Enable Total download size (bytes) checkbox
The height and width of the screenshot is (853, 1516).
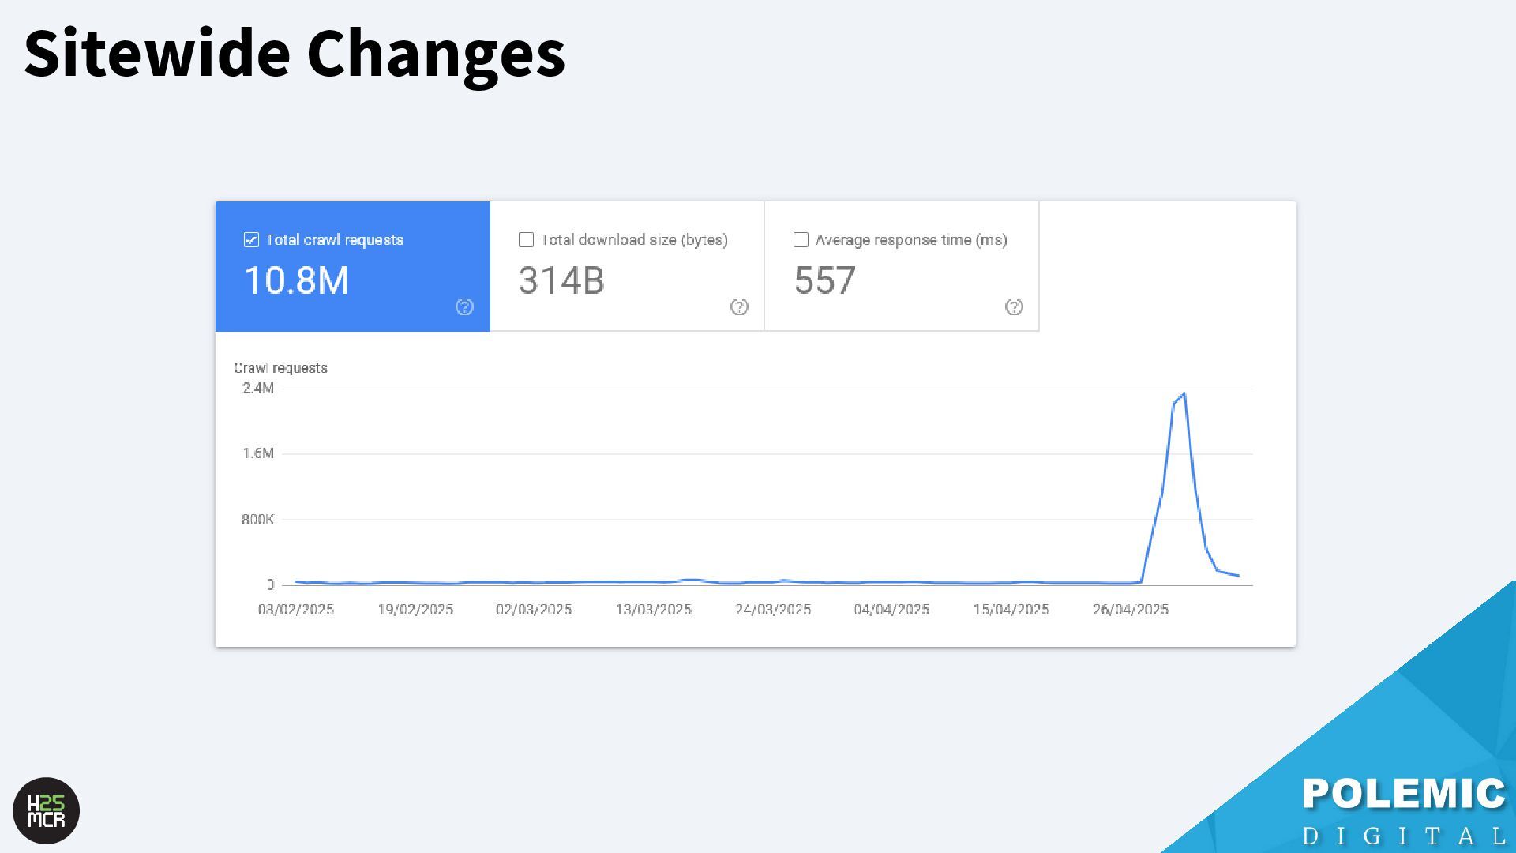click(x=526, y=240)
